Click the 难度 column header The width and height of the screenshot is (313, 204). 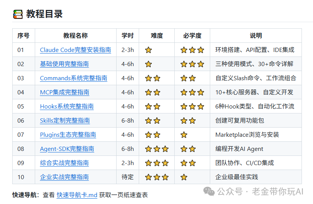(157, 36)
